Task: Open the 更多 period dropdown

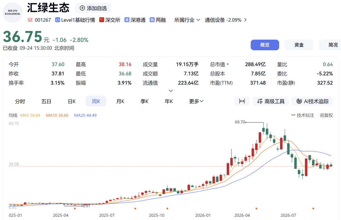Action: (196, 101)
